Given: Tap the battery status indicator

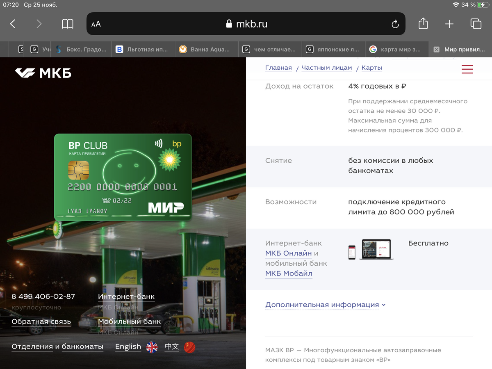Looking at the screenshot, I should [483, 5].
